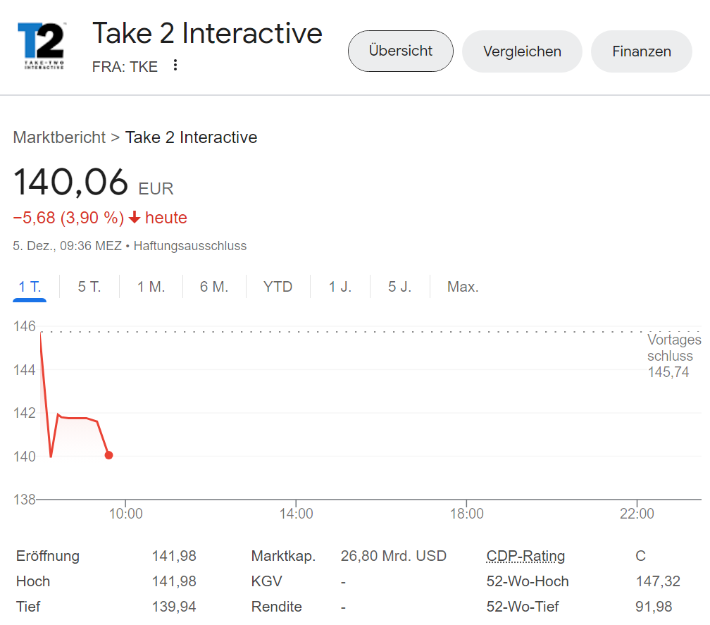Click the 10:00 time axis label

click(x=125, y=514)
